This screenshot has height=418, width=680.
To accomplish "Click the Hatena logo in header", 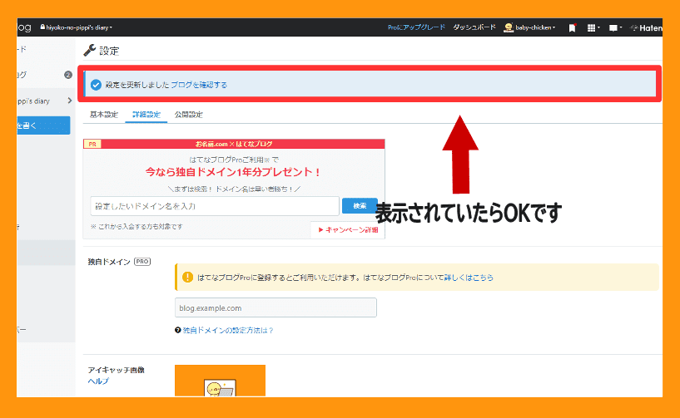I will coord(646,27).
